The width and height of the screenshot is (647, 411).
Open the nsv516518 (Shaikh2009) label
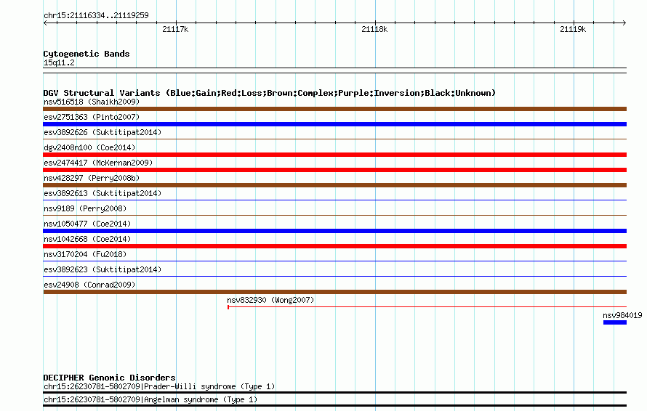coord(92,102)
